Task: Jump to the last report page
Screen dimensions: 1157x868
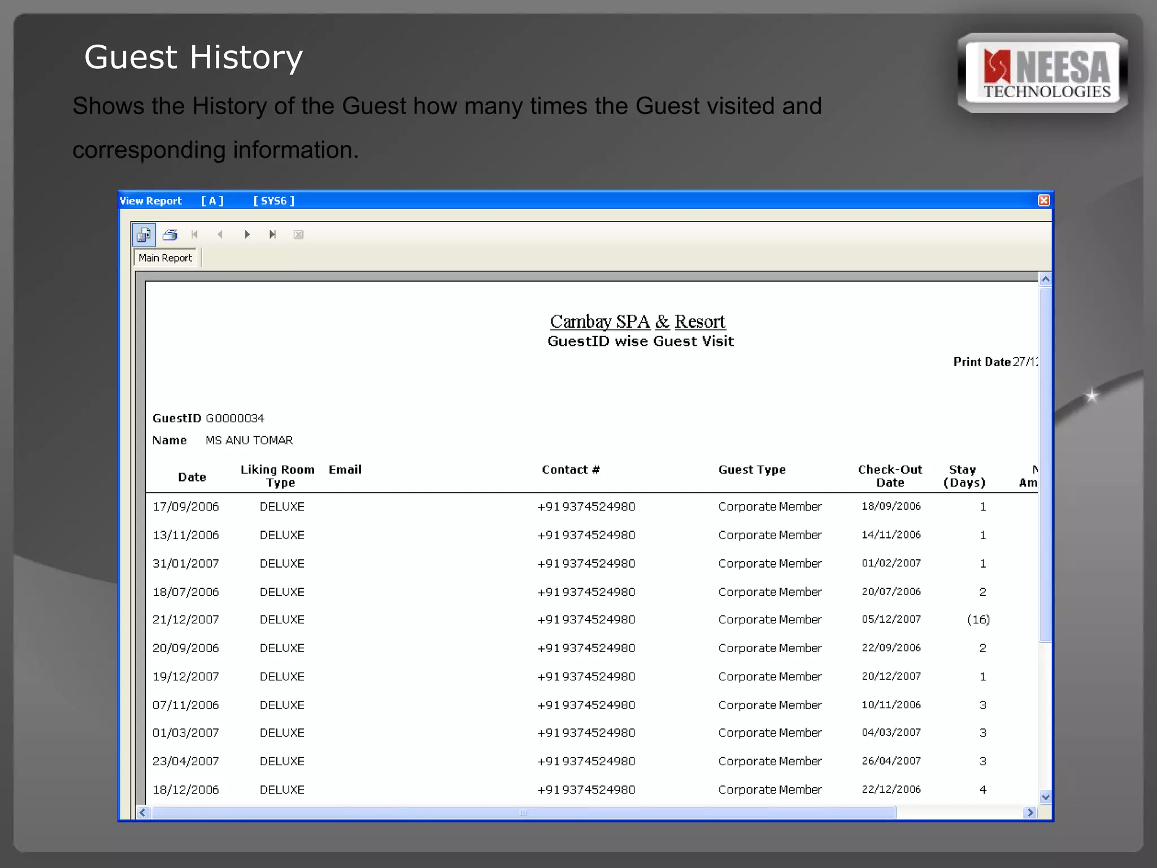Action: [x=272, y=235]
